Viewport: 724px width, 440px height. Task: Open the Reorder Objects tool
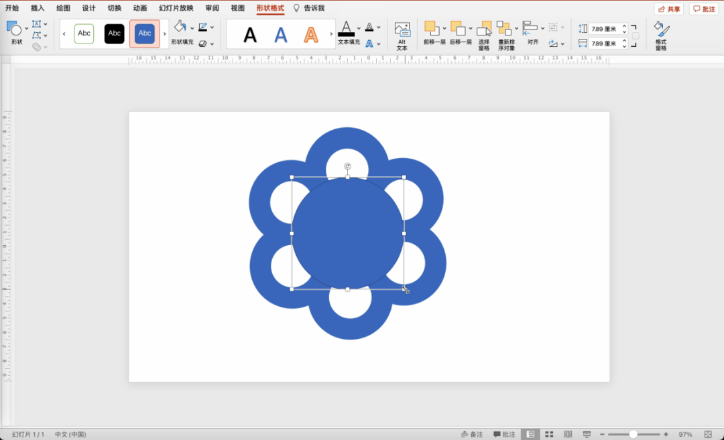tap(504, 35)
